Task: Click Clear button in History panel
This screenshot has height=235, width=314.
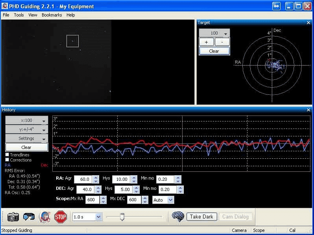Action: pos(26,147)
